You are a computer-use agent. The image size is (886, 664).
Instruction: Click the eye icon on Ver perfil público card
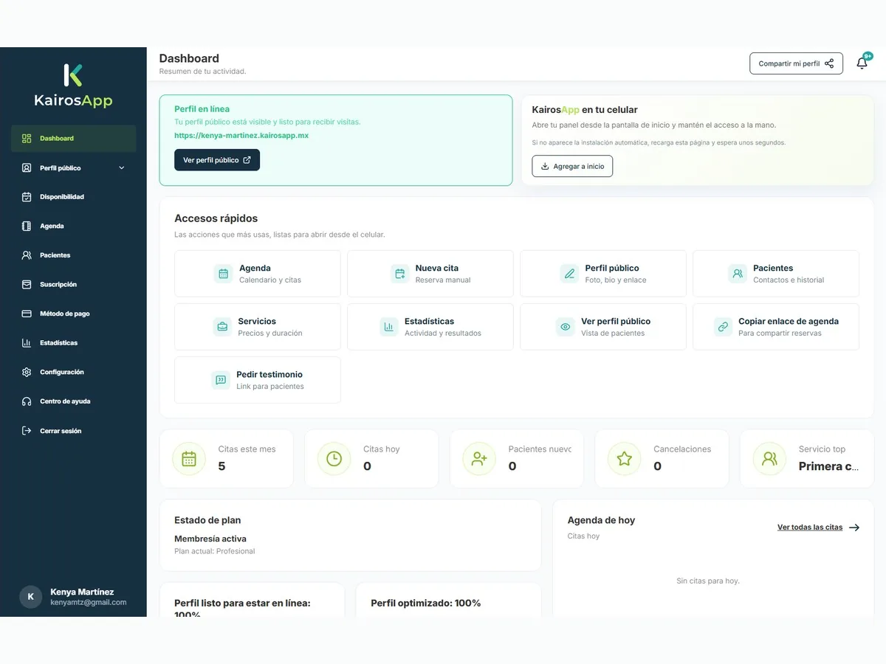565,327
